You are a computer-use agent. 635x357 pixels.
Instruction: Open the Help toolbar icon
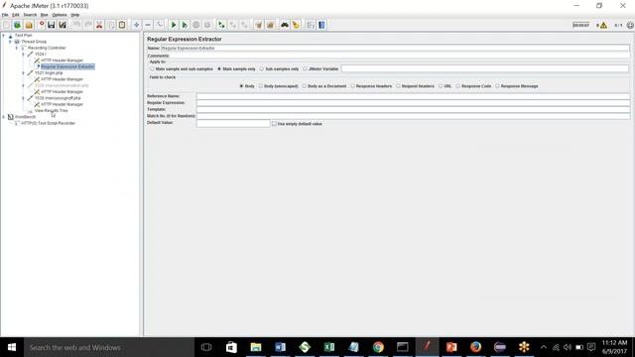click(321, 25)
